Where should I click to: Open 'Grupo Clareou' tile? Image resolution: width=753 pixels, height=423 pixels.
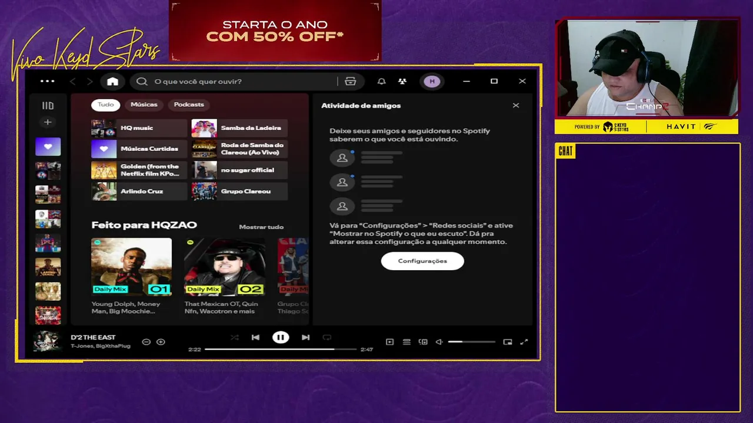tap(239, 192)
